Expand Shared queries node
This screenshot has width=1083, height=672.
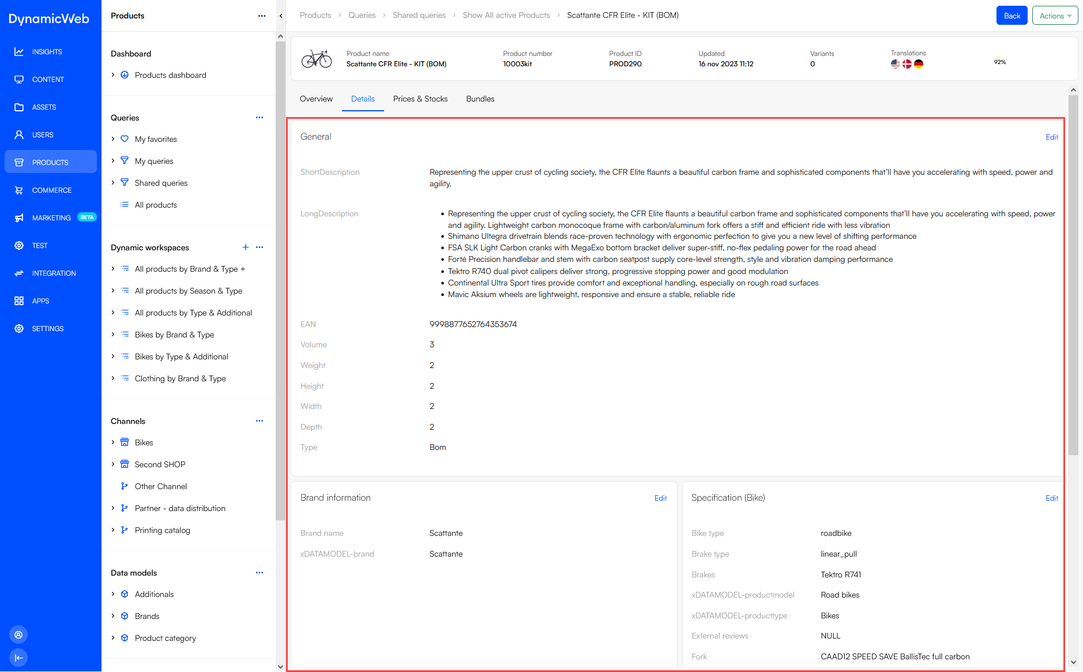click(x=113, y=183)
